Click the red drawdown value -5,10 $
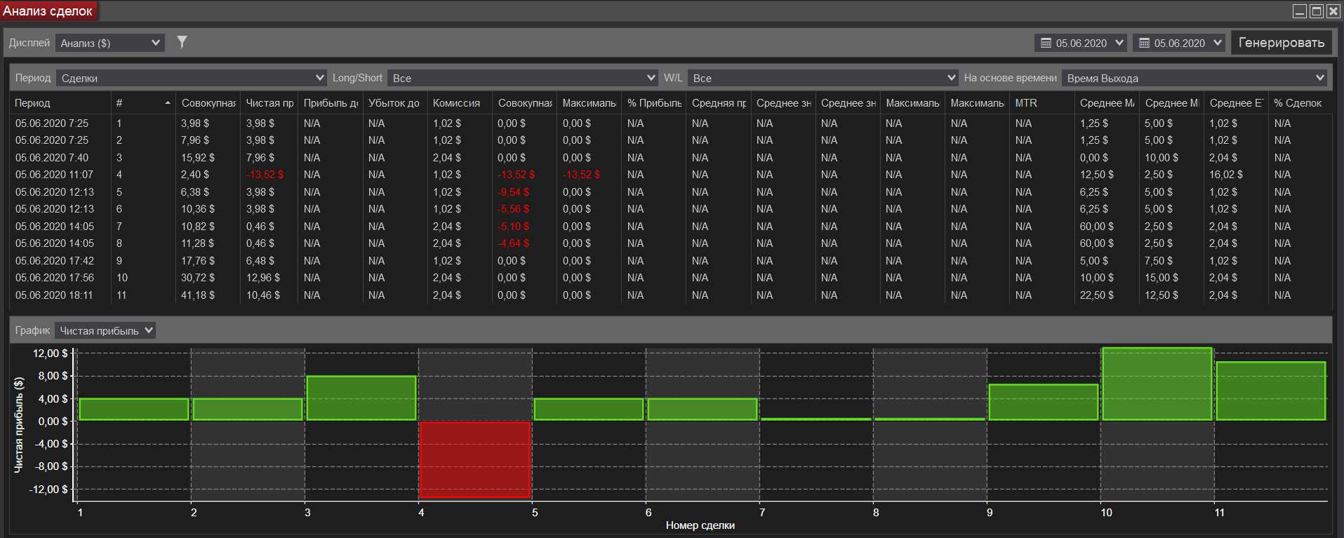Viewport: 1344px width, 538px height. coord(514,227)
